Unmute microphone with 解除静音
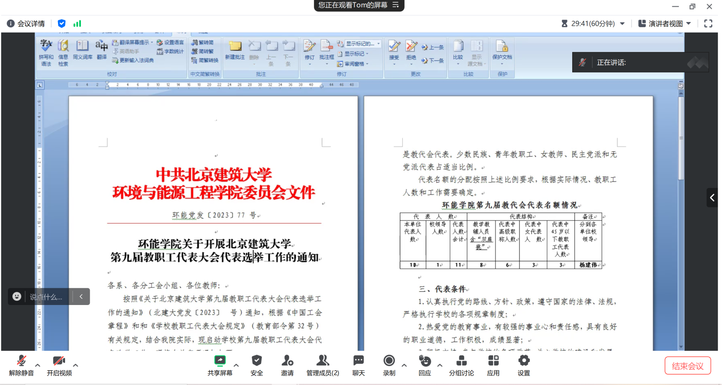Screen dimensions: 722x385 (x=21, y=361)
